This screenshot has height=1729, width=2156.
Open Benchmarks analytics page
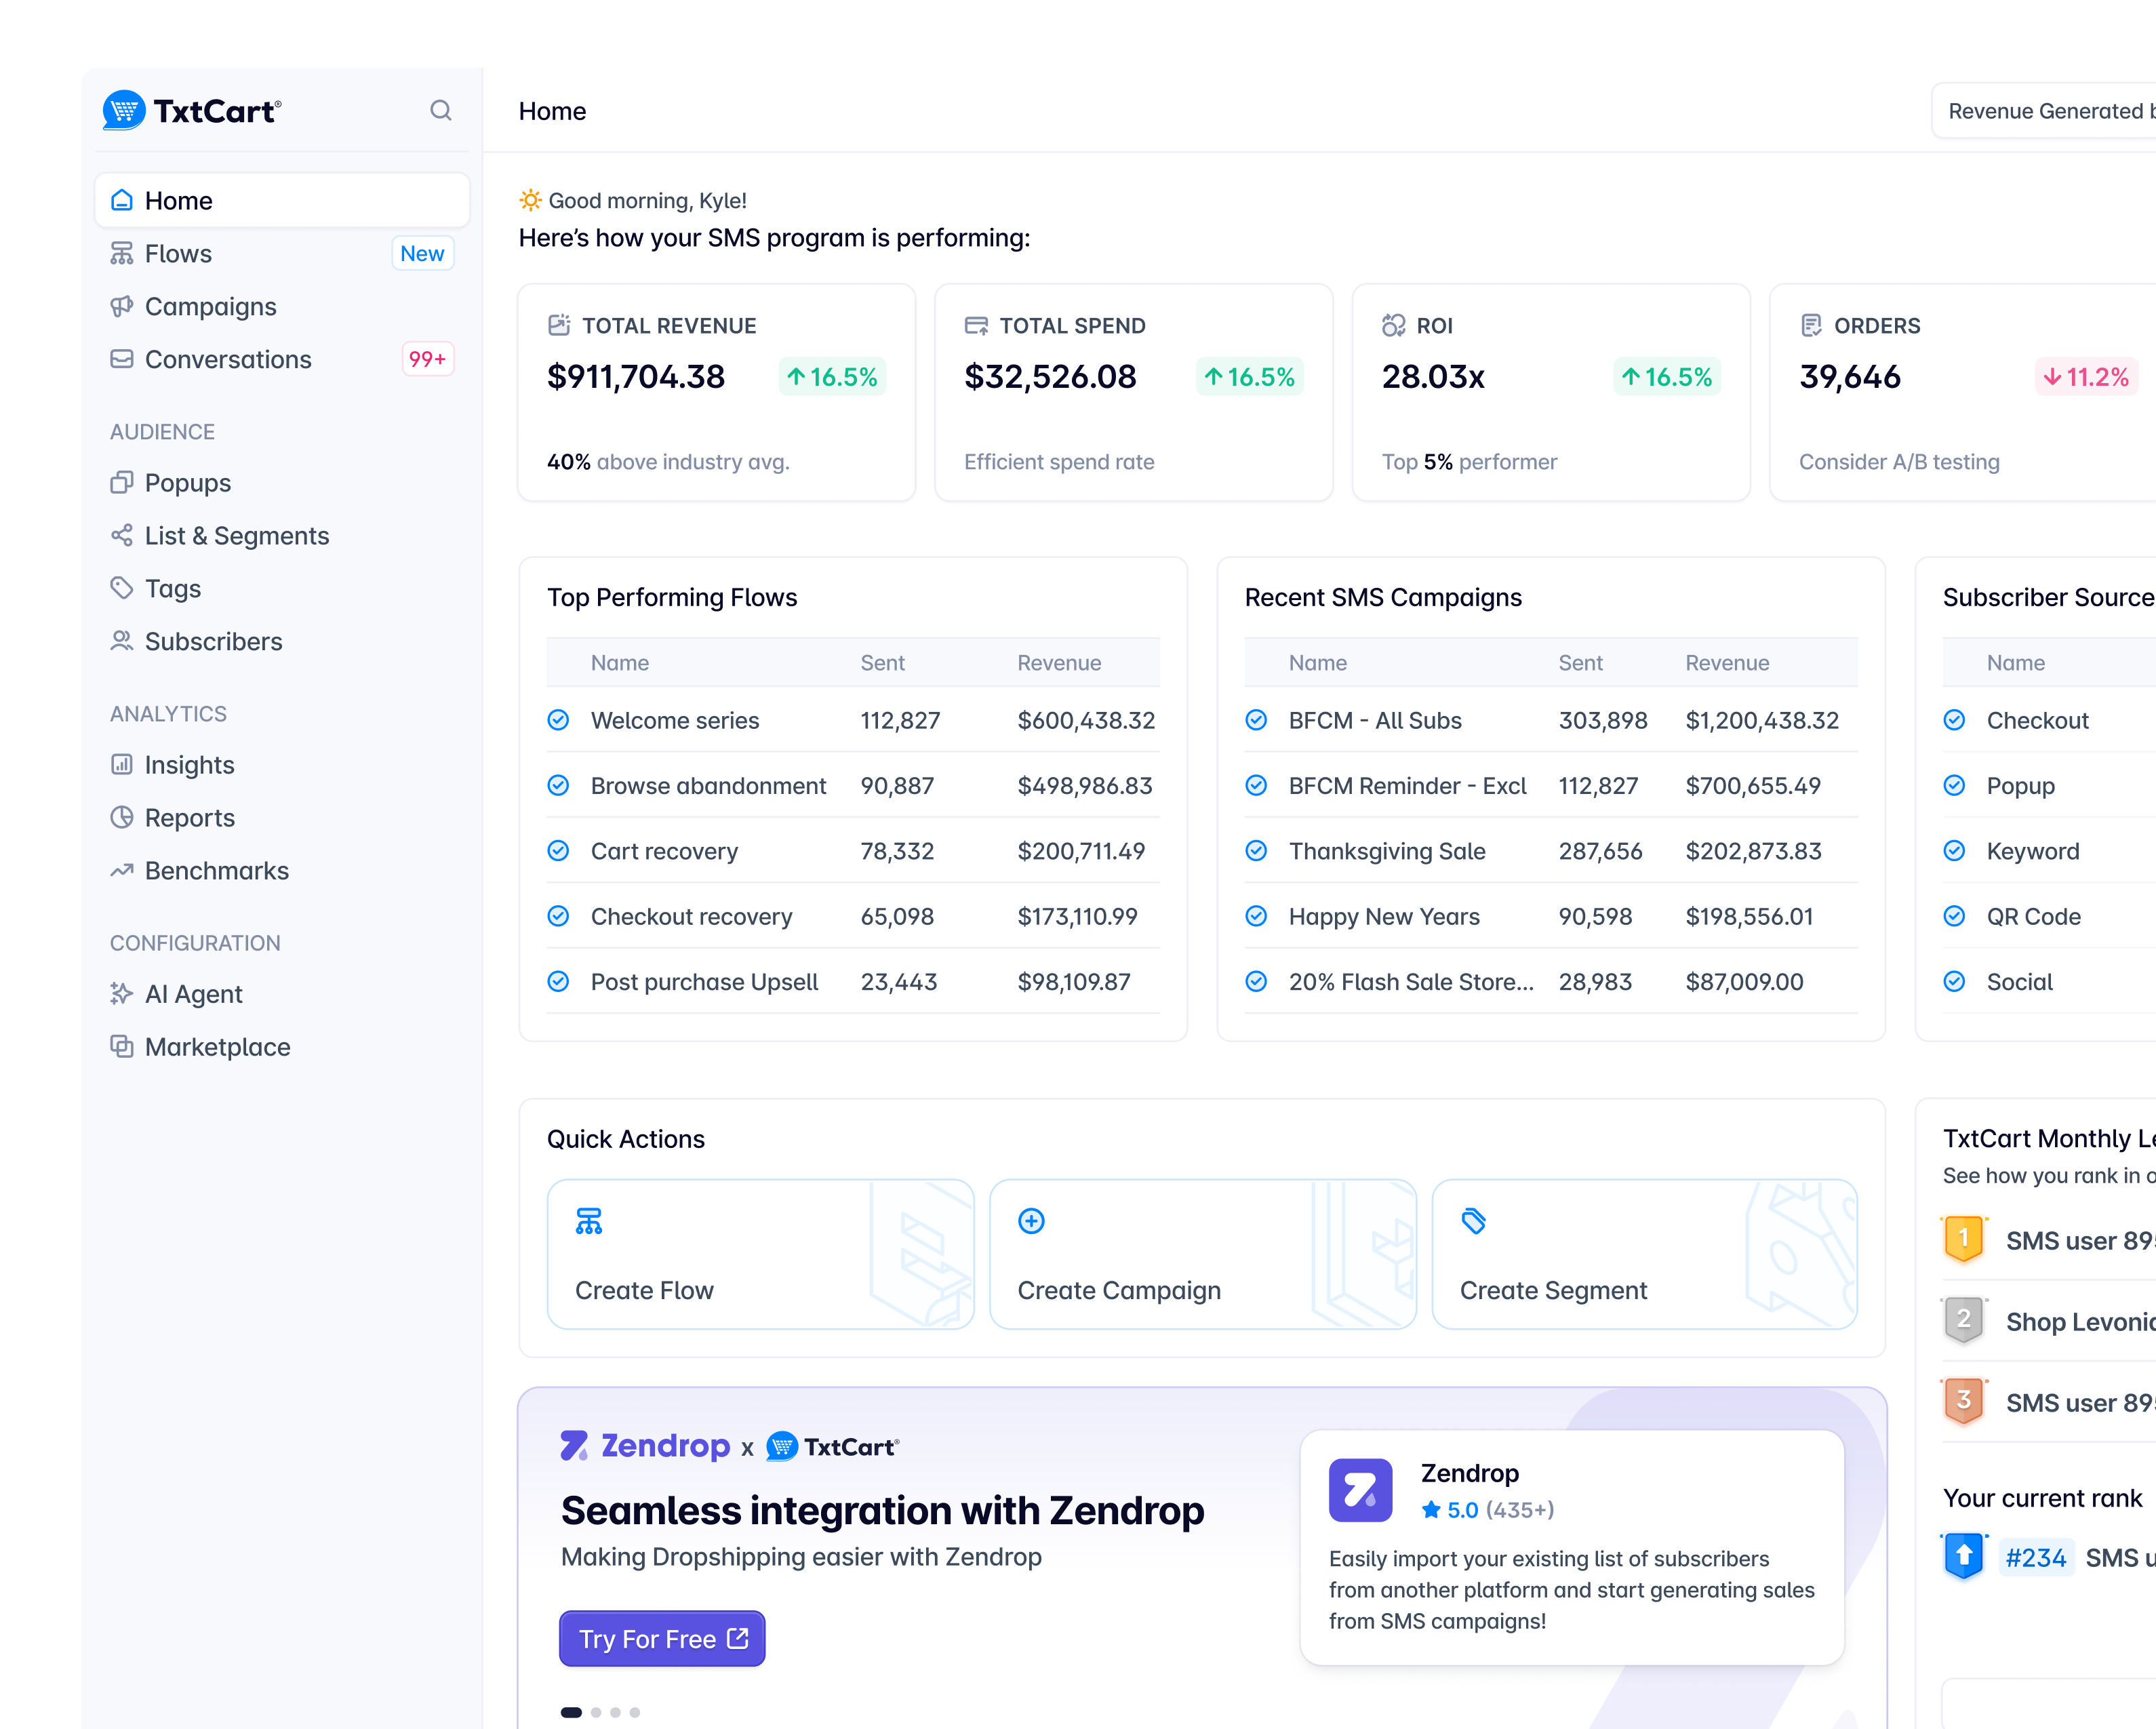pos(216,871)
